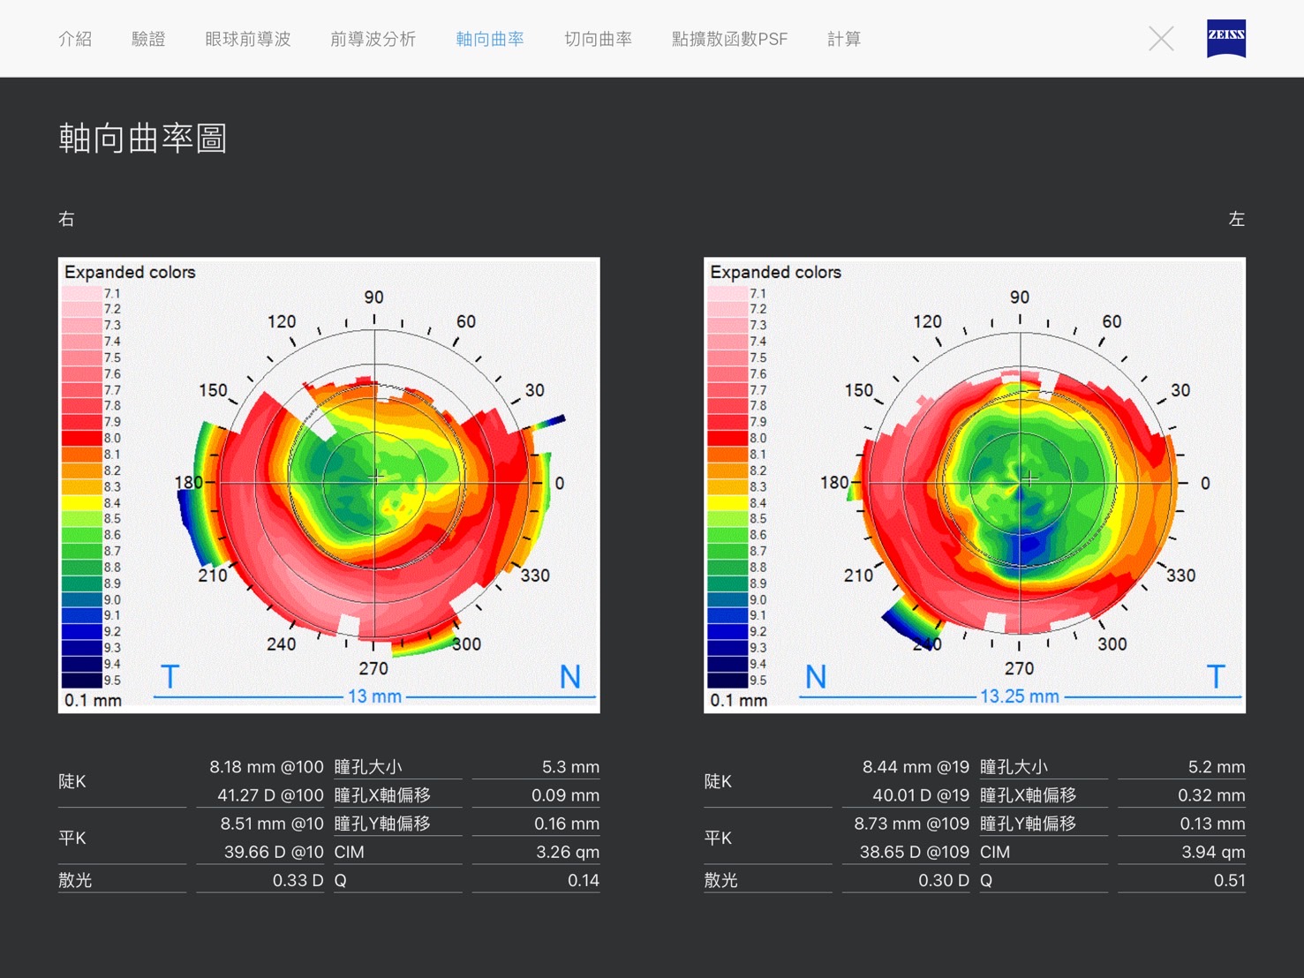The image size is (1304, 978).
Task: Open the 介紹 tab
Action: (75, 39)
